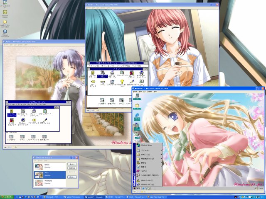Open Floppy menu in Win98SP1 Virtual PC window
The image size is (266, 199).
coord(150,92)
